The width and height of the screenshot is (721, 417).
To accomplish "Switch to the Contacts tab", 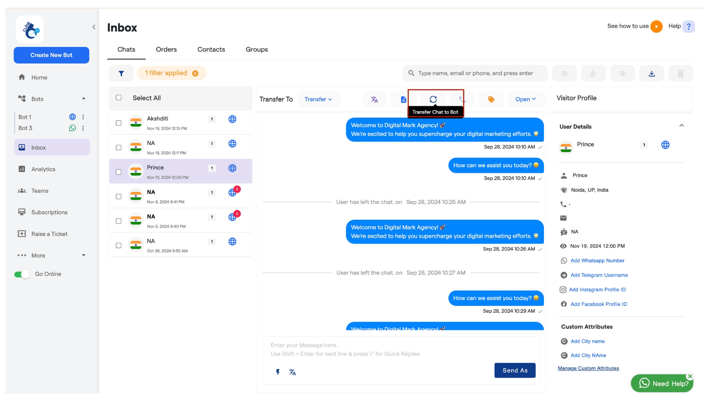I will click(211, 49).
